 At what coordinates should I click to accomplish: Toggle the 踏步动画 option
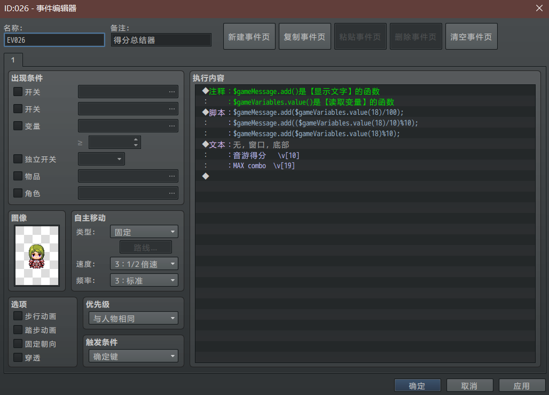[x=18, y=329]
